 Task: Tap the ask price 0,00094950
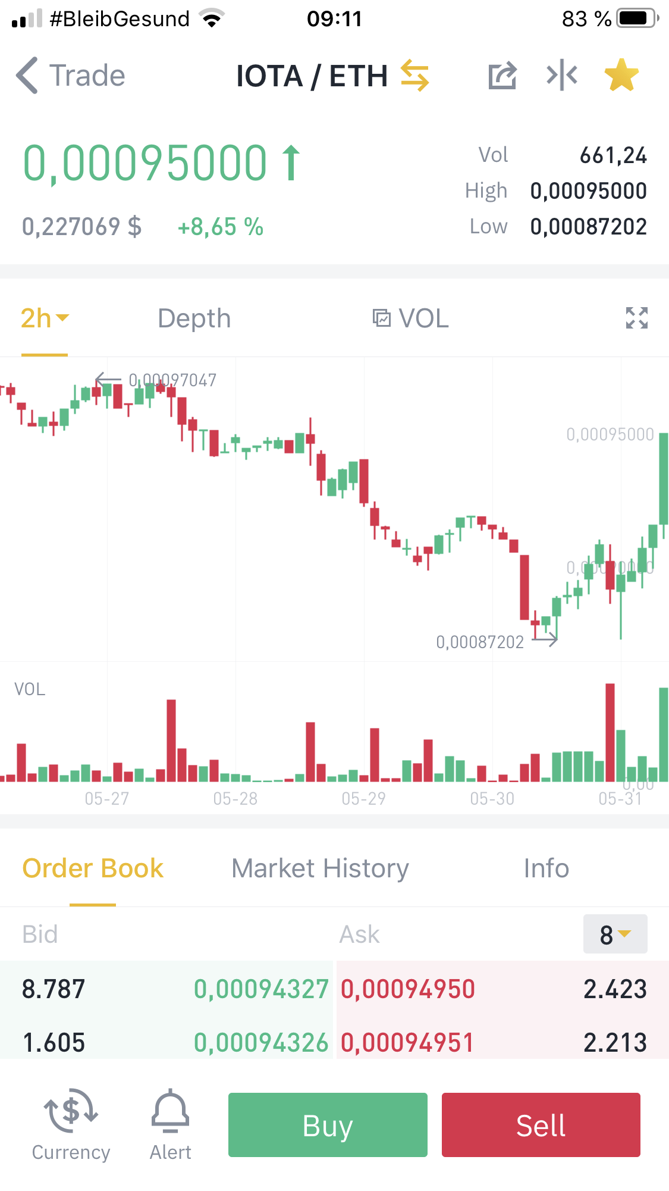click(x=408, y=989)
